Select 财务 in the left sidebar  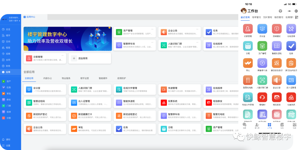[x=8, y=66]
